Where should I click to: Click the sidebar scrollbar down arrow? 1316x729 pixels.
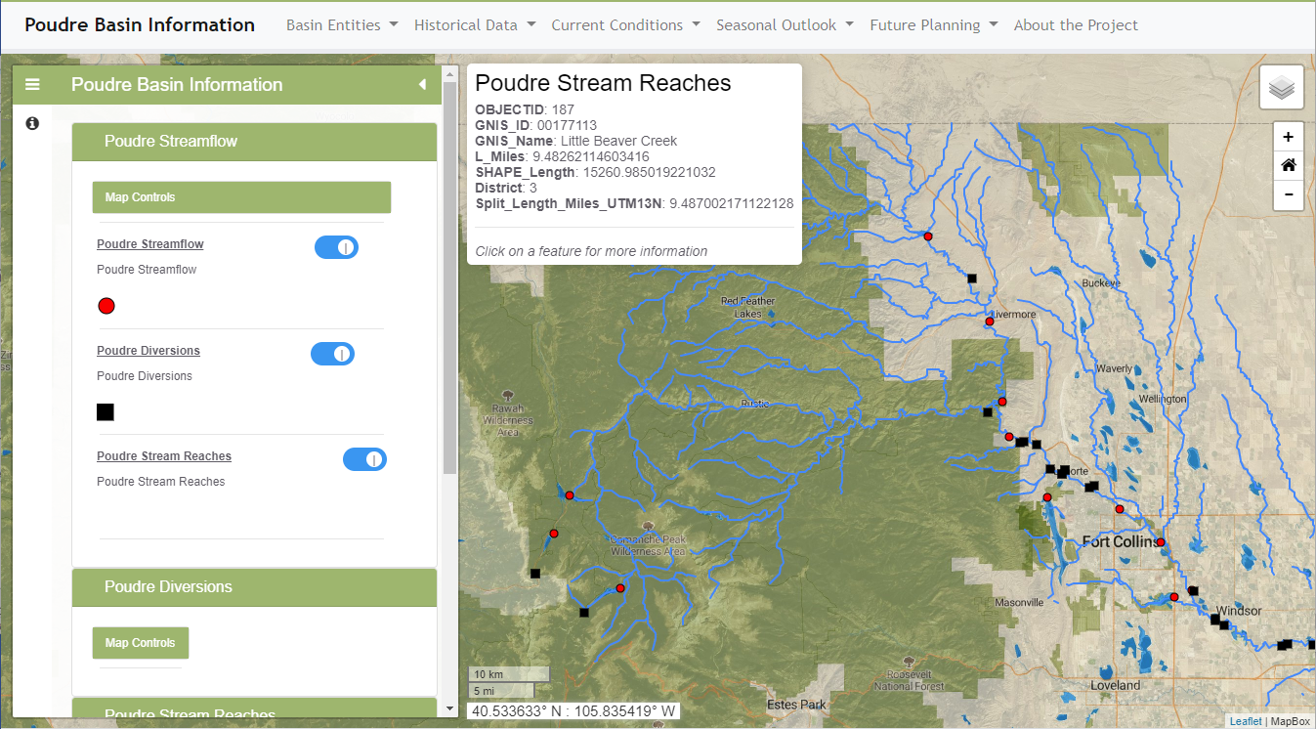[x=450, y=708]
